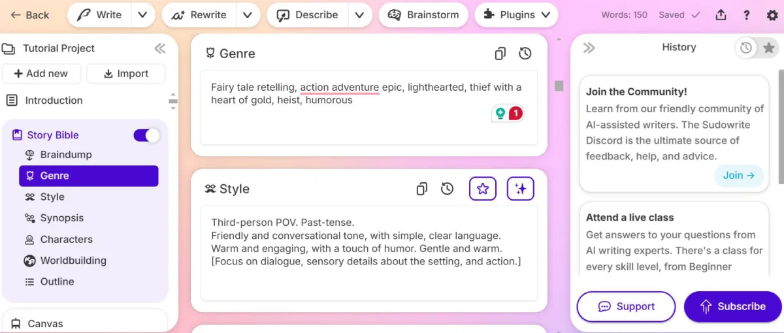Copy the Genre card text
Viewport: 784px width, 333px height.
pos(500,54)
